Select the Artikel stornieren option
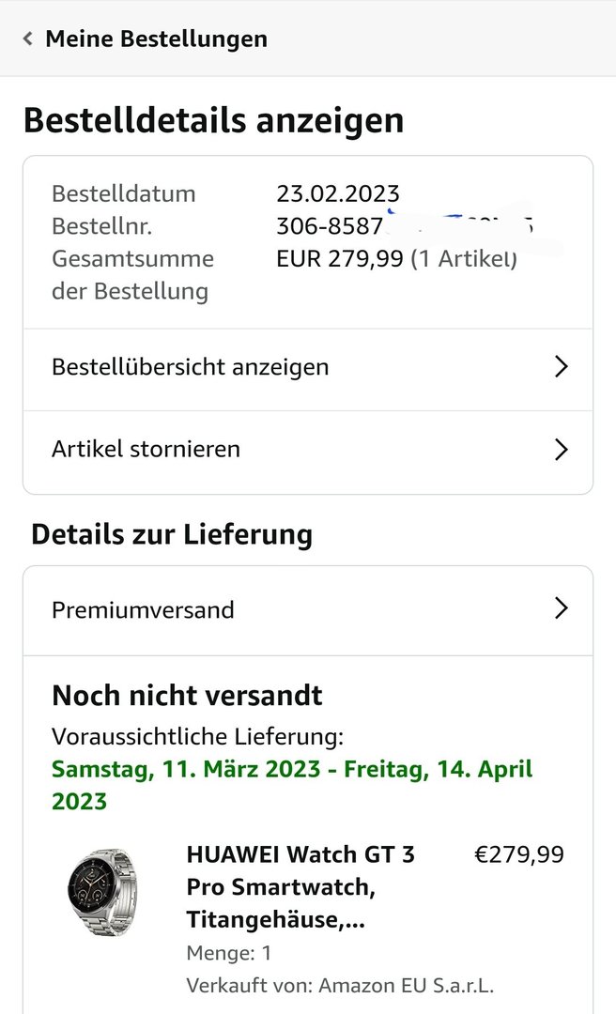Viewport: 616px width, 1014px height. pyautogui.click(x=146, y=449)
